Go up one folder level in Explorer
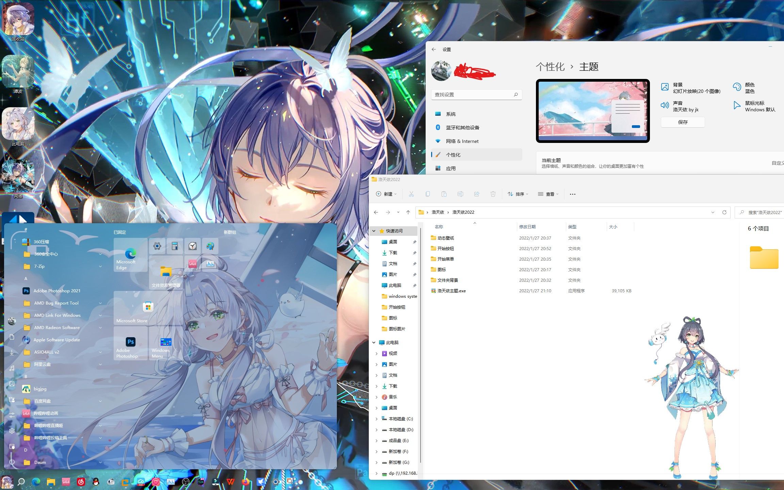This screenshot has height=490, width=784. [408, 212]
